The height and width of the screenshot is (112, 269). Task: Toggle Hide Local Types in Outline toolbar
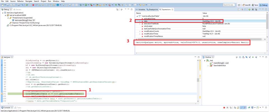[256, 57]
